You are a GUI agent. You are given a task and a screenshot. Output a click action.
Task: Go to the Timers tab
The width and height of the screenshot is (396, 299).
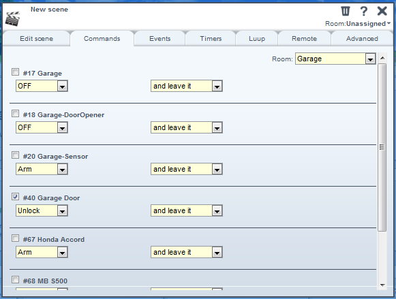[211, 39]
